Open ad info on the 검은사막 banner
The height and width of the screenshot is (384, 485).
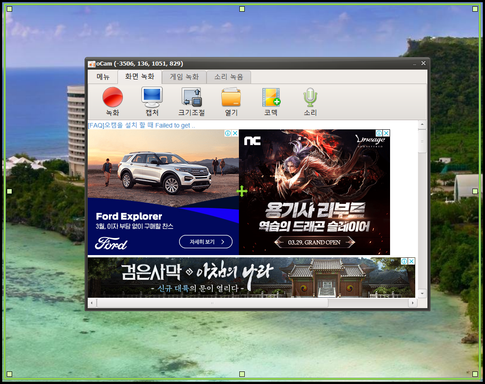[404, 261]
